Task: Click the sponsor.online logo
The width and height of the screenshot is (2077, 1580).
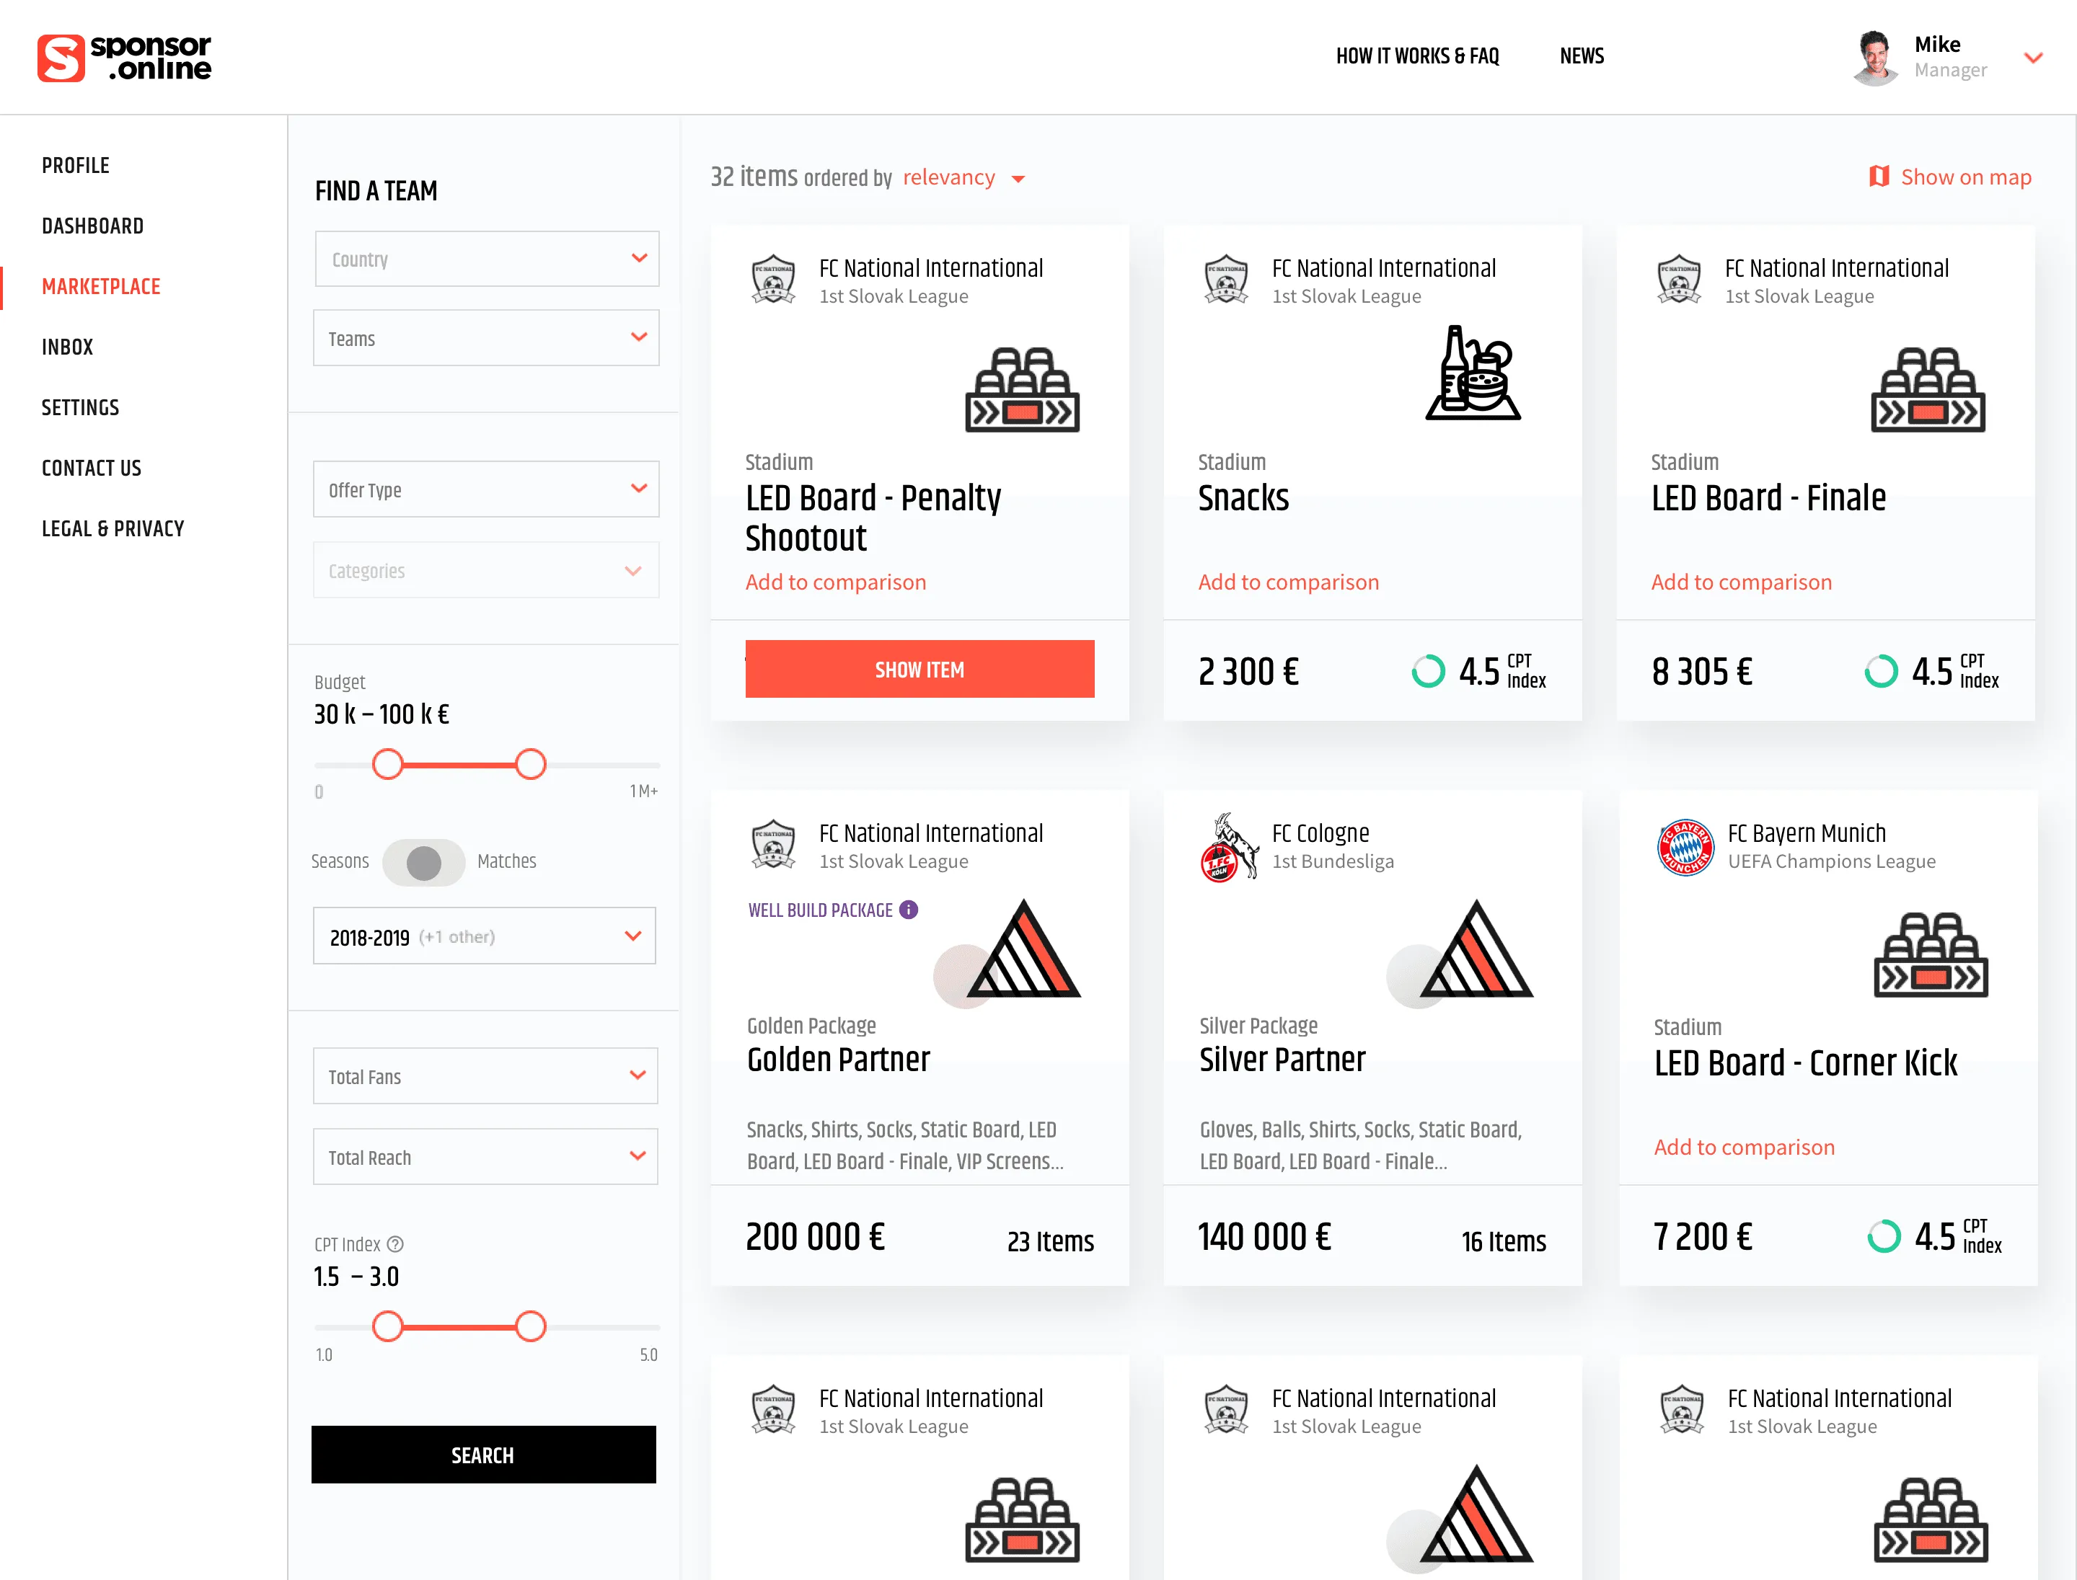Action: pos(124,58)
